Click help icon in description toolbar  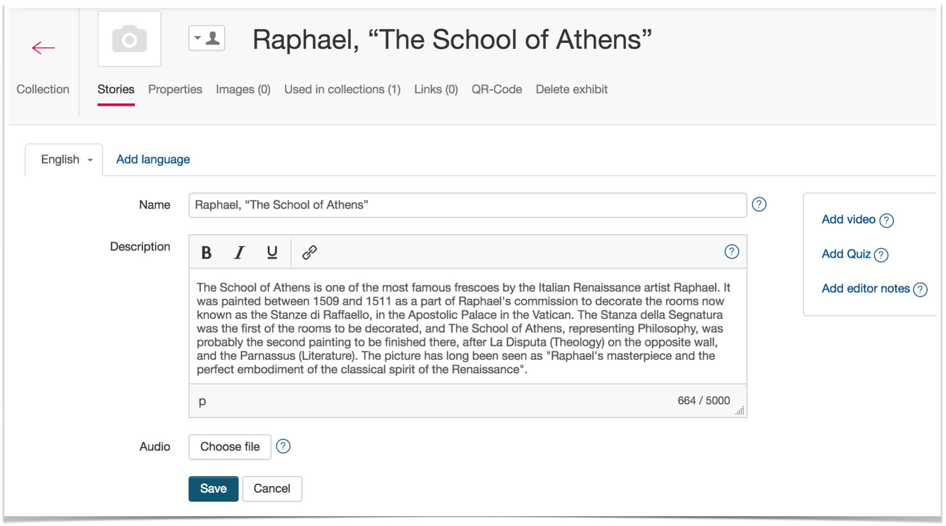pos(731,252)
